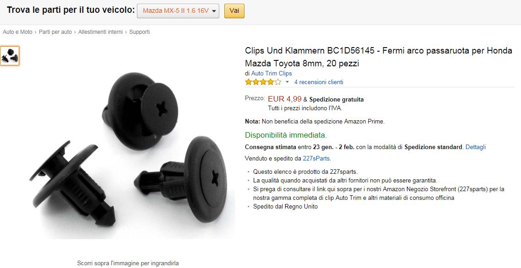Screen dimensions: 521x268
Task: Open the Auto Trim Clips brand link
Action: pos(271,73)
